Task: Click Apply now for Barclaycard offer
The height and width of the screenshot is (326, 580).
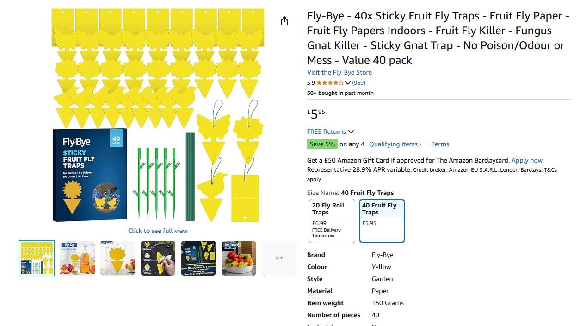Action: (527, 160)
